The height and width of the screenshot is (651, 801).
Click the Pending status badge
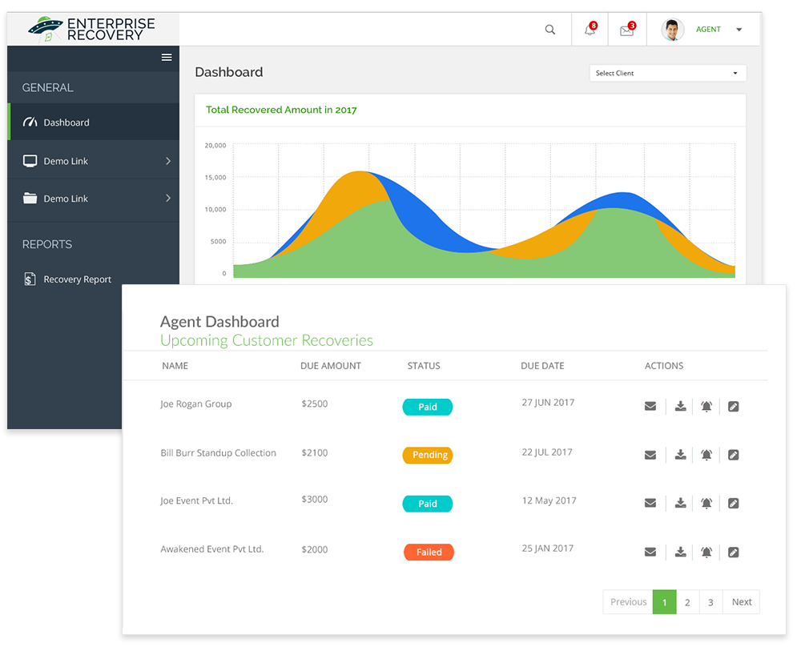coord(429,455)
